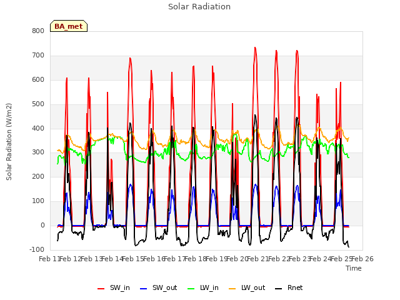Click the Feb 14 x-axis label
400x300 pixels.
click(111, 259)
